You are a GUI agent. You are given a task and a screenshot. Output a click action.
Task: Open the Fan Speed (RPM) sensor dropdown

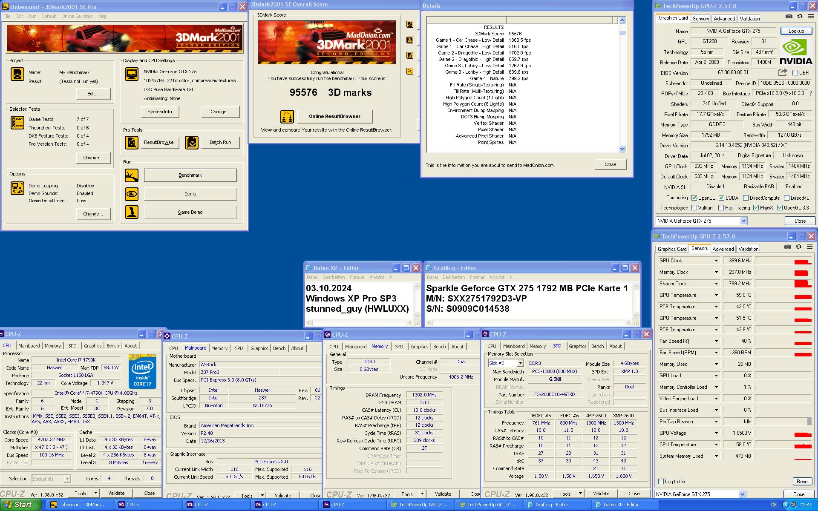point(716,353)
